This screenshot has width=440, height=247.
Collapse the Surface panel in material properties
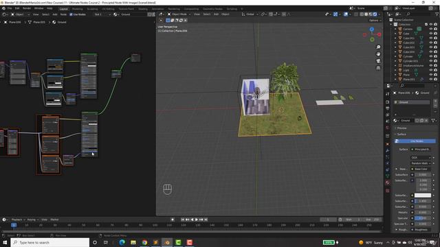coord(401,134)
